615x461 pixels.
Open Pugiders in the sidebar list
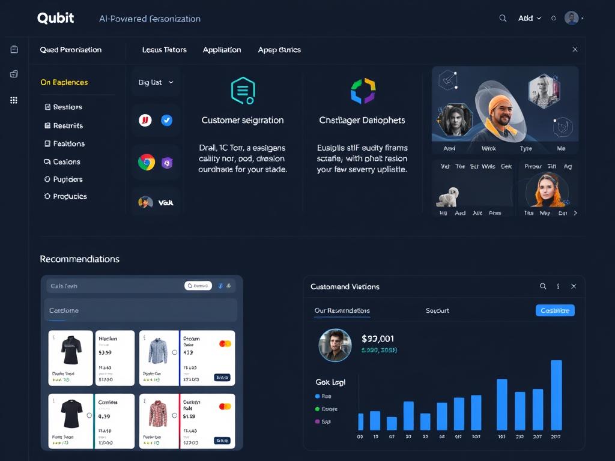[x=63, y=179]
